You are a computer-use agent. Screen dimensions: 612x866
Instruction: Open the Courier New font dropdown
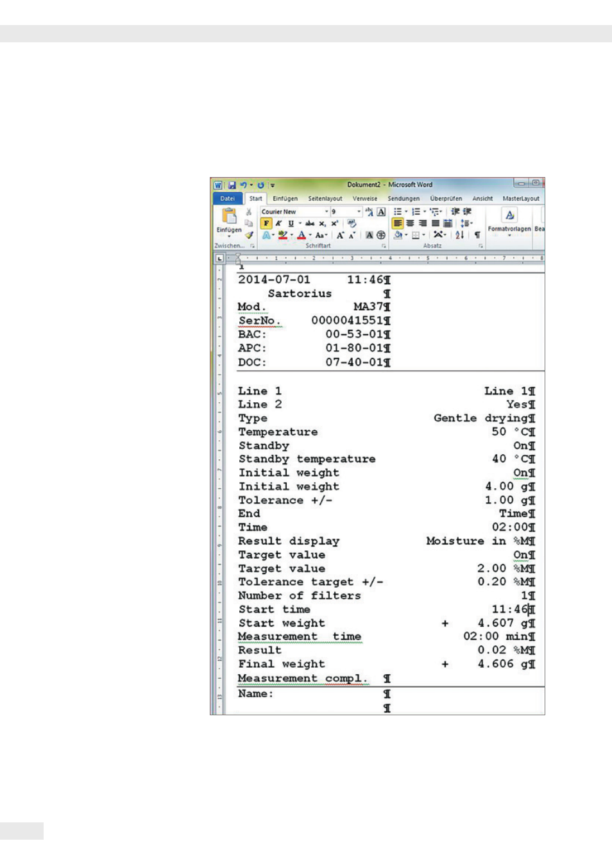327,212
